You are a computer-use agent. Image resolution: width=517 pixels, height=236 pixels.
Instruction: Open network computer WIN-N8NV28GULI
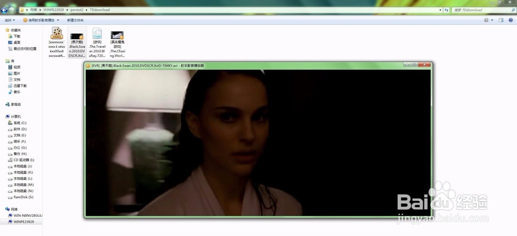(25, 215)
